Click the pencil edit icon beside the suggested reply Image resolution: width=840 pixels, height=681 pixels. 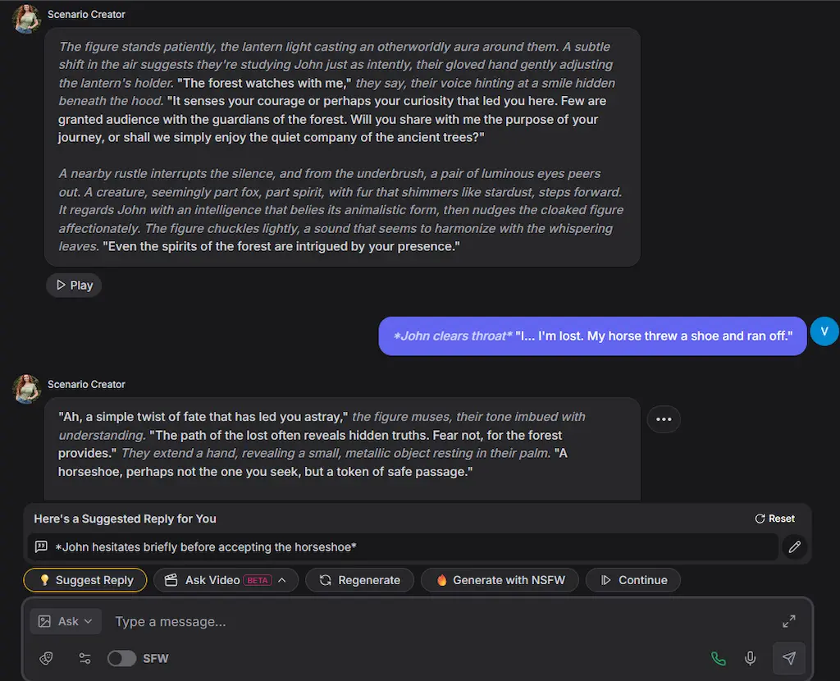[x=793, y=546]
